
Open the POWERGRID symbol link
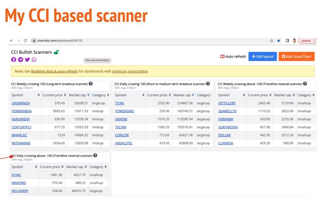pos(124,111)
